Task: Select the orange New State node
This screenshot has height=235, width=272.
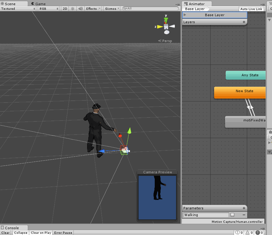Action: click(240, 92)
